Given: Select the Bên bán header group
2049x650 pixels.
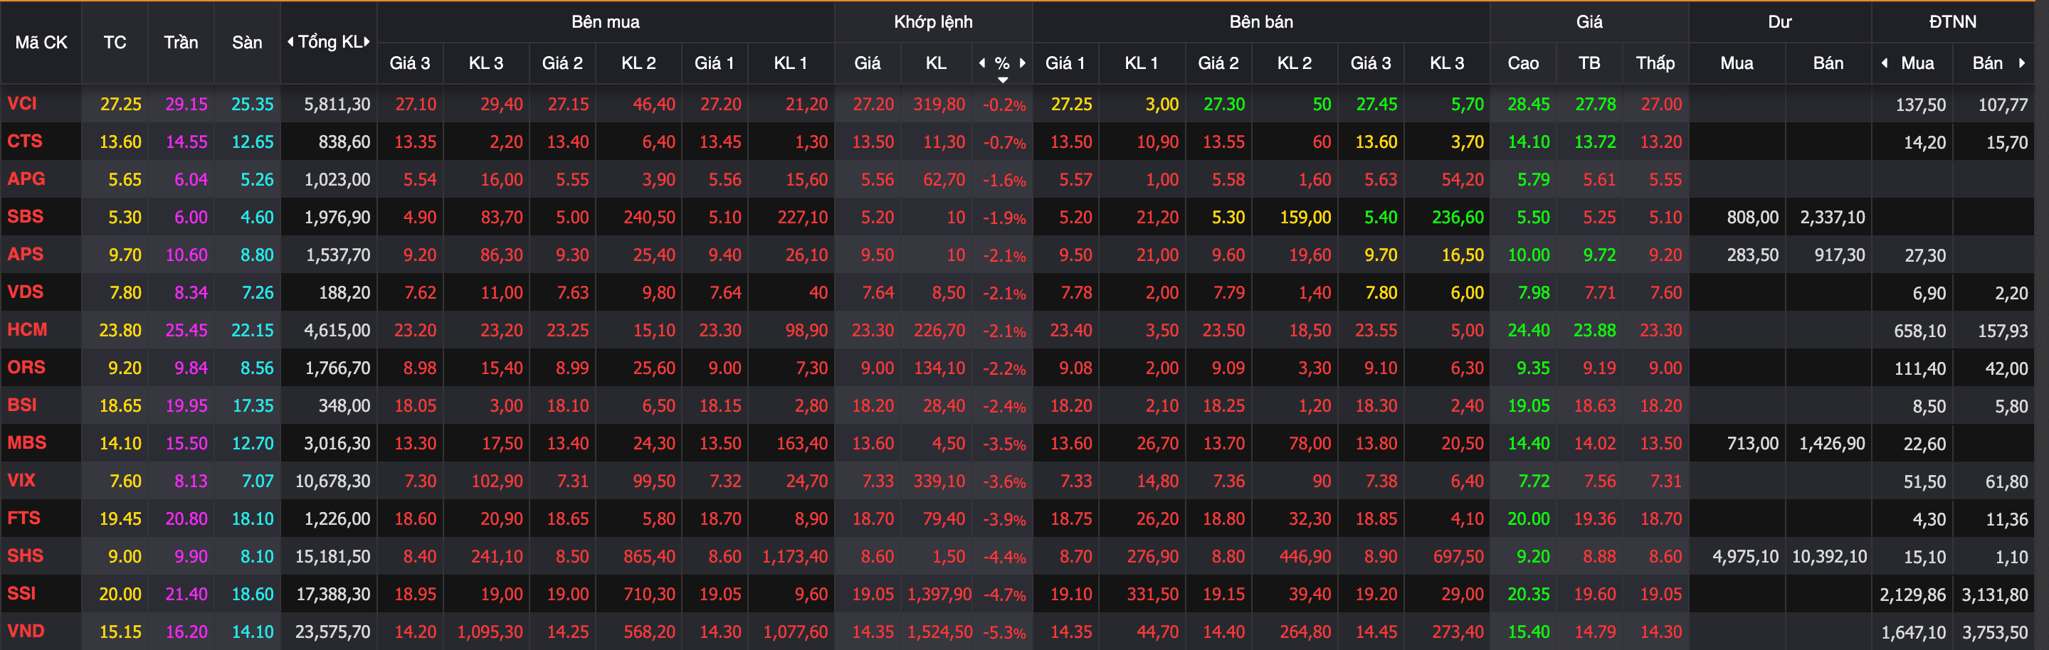Looking at the screenshot, I should (x=1262, y=22).
